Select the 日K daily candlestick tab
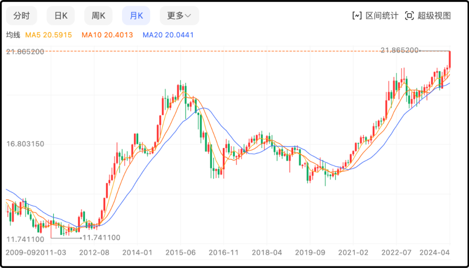Viewport: 469px width, 268px height. pos(61,16)
